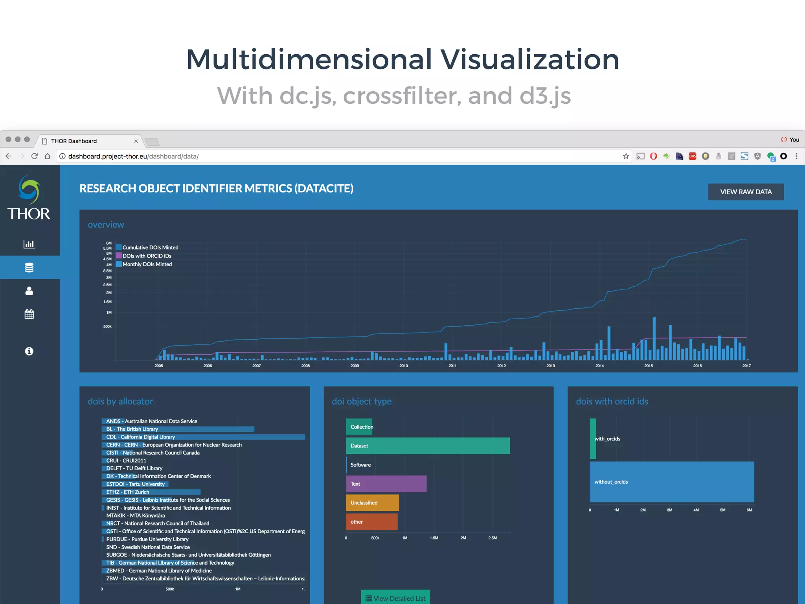Filter by the Dataset bar
805x604 pixels.
tap(428, 446)
